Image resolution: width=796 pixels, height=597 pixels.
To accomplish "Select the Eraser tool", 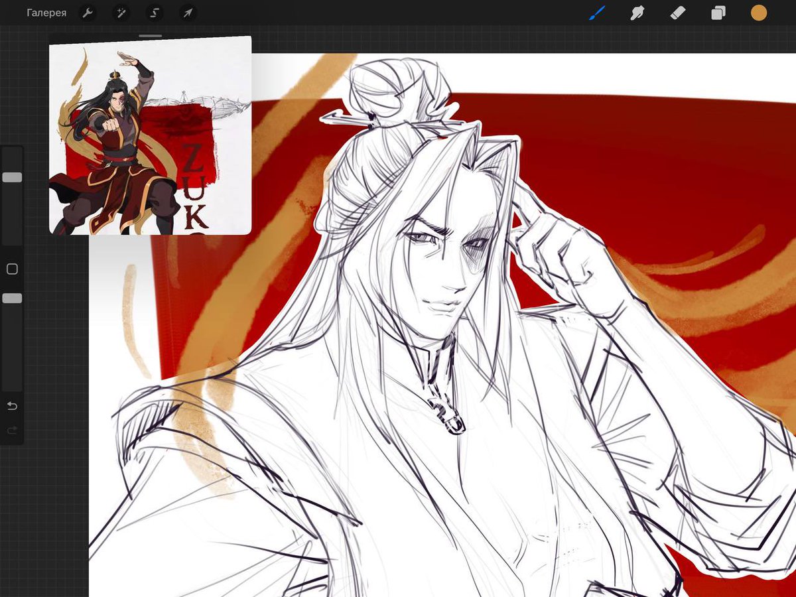I will tap(677, 13).
